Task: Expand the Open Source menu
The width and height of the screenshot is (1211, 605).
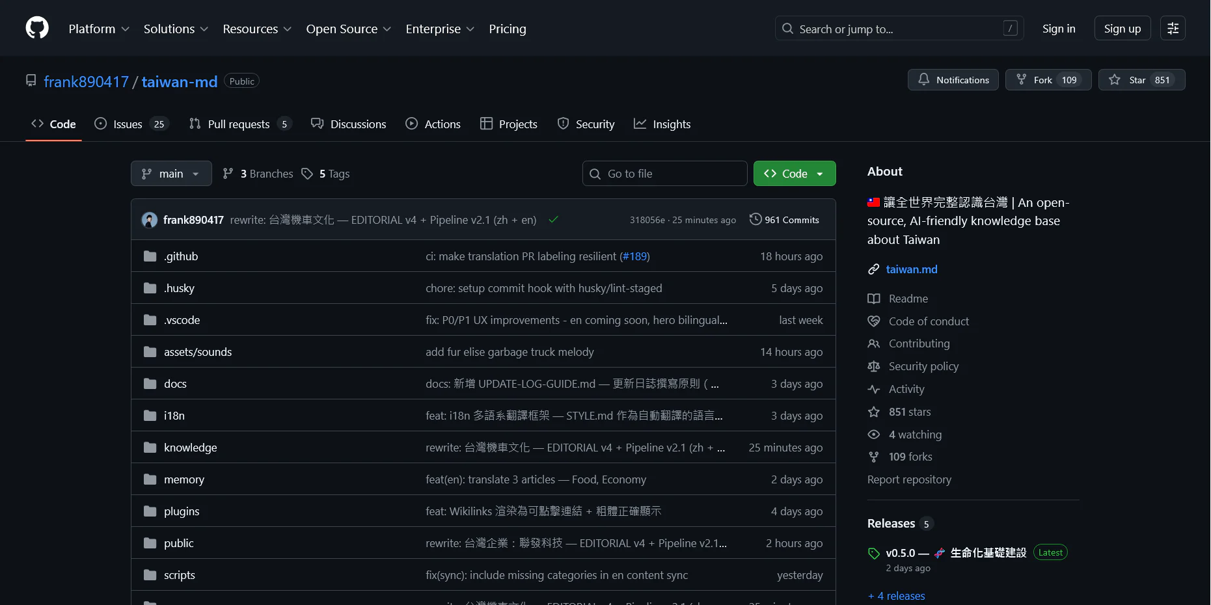Action: [349, 29]
